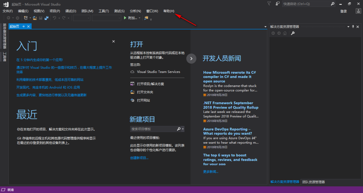Click the Undo icon in the toolbar
Image resolution: width=363 pixels, height=193 pixels.
pyautogui.click(x=54, y=18)
